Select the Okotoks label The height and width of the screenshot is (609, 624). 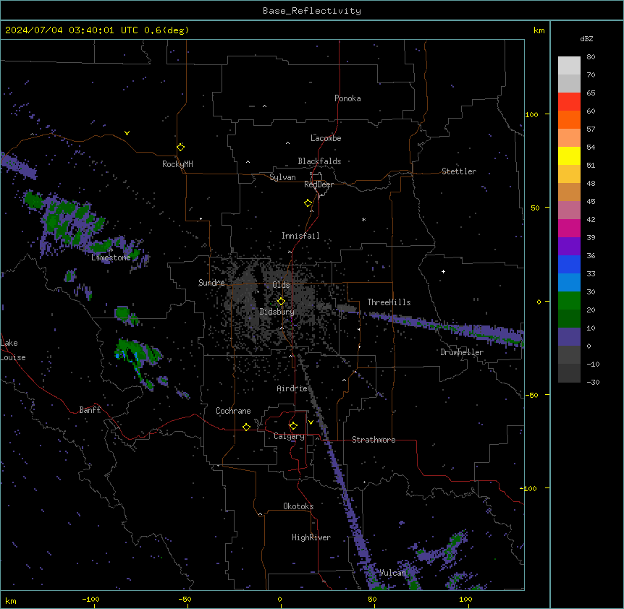(298, 506)
